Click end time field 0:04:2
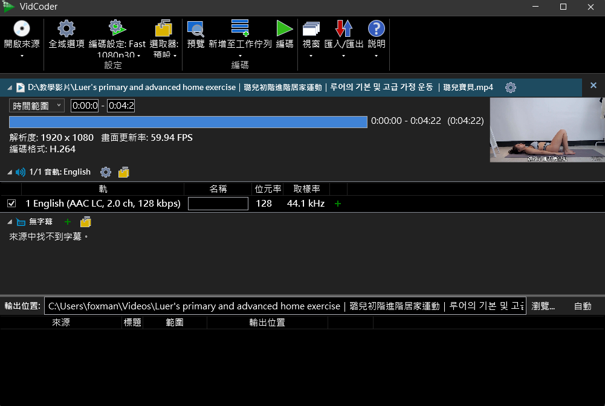605x406 pixels. click(x=121, y=106)
